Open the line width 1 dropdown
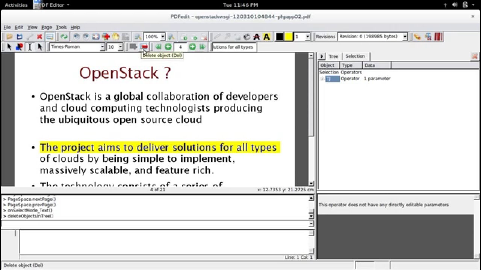Viewport: 481px width, 270px height. coord(307,37)
